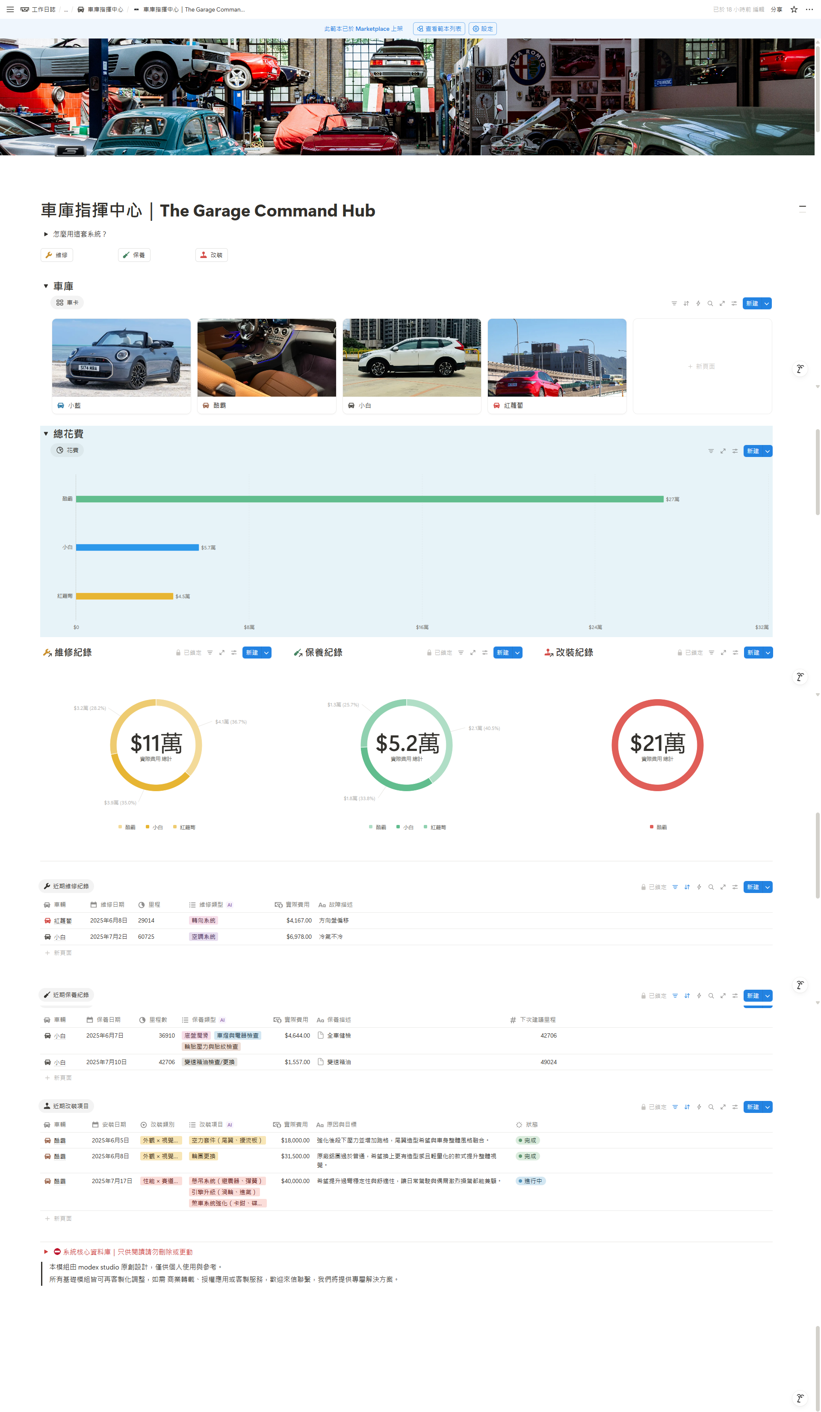Toggle 已鎖定 lock on 維修紀錄 chart
Screen dimensions: 821x1412
tap(189, 653)
